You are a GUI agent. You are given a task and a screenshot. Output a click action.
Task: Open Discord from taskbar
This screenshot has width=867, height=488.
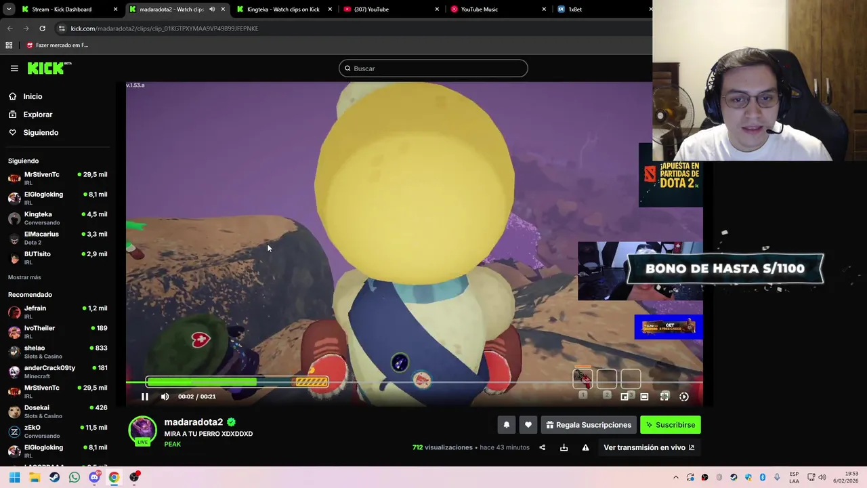(94, 477)
